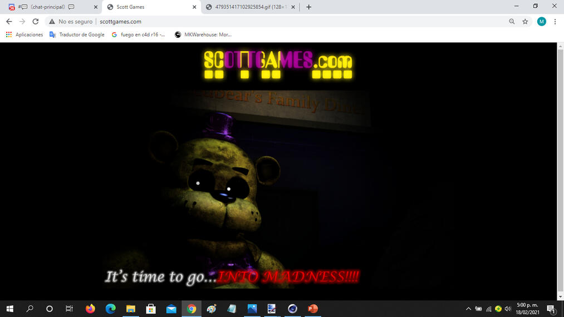Image resolution: width=564 pixels, height=317 pixels.
Task: Go back to the previous page
Action: click(9, 22)
